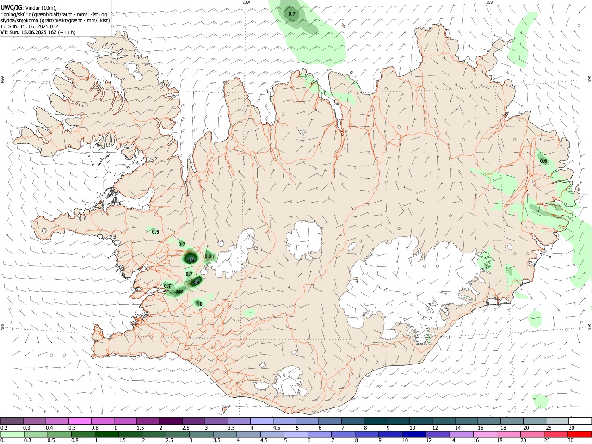Pick the dark teal 8 mm snow swatch
The image size is (592, 444).
click(375, 421)
